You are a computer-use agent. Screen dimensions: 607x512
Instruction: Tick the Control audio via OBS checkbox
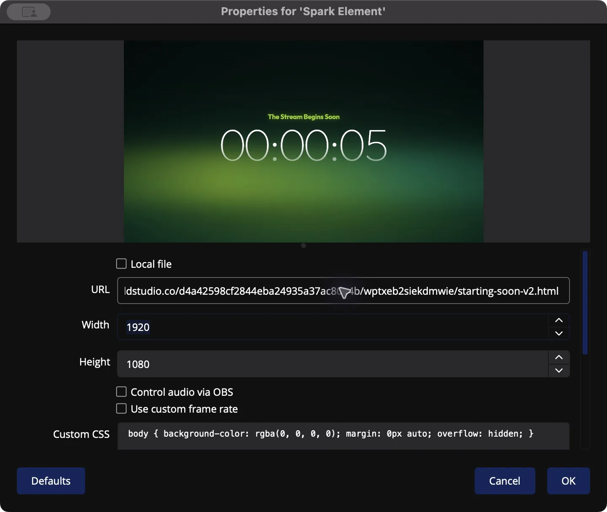pyautogui.click(x=121, y=392)
